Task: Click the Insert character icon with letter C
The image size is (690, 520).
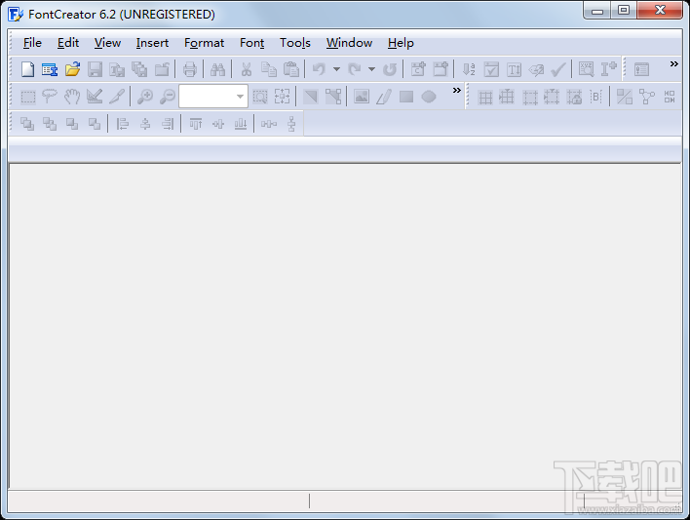Action: [418, 69]
